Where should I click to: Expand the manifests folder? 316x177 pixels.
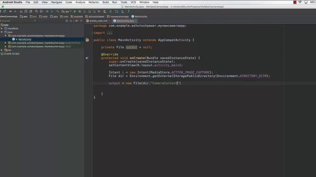pos(2,29)
